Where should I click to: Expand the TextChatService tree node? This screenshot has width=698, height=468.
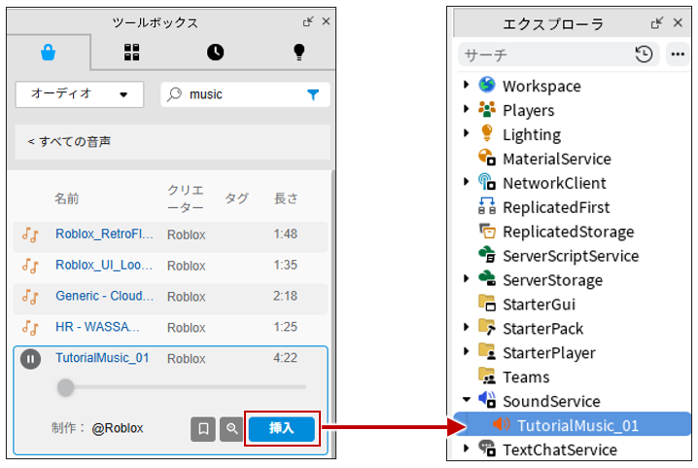[466, 448]
